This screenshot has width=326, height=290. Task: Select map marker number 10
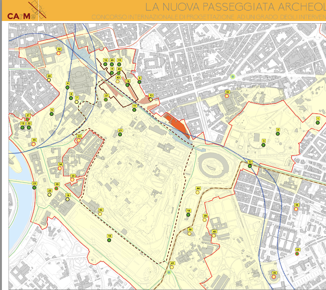pos(106,64)
